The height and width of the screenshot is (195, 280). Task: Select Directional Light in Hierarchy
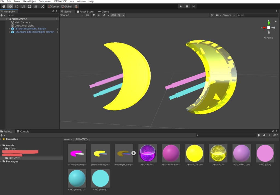click(24, 25)
